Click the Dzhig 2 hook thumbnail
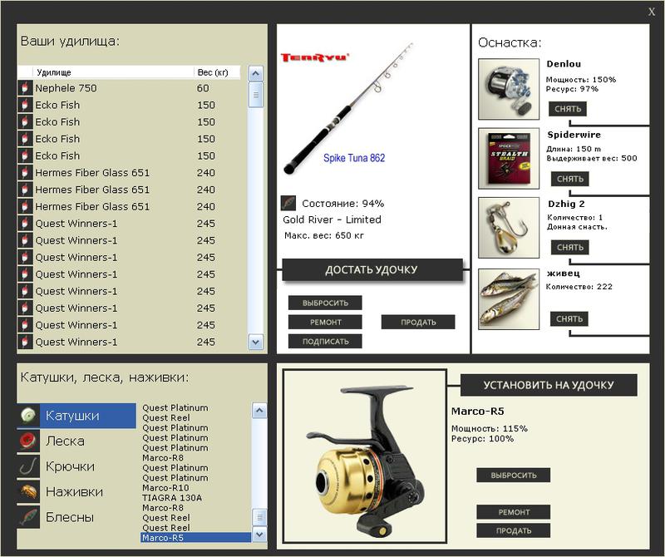Viewport: 665px width, 557px height. pos(509,228)
